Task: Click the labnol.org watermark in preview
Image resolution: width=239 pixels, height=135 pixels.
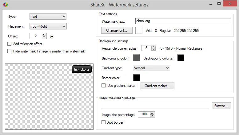Action: tap(82, 69)
